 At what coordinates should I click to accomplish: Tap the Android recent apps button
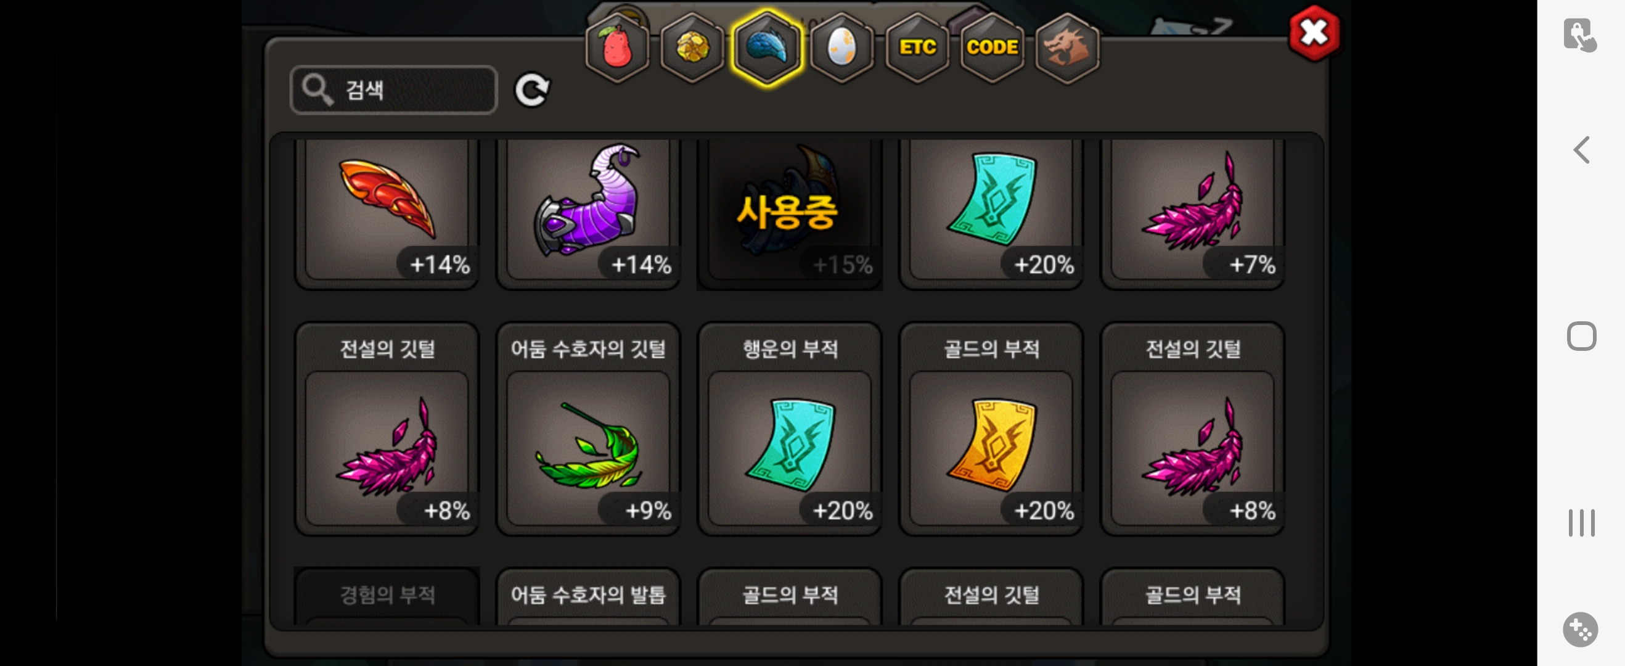coord(1581,523)
